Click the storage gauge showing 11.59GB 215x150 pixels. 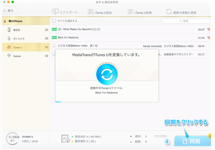click(12, 138)
